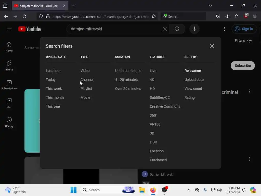
Task: Choose 4 - 20 minutes duration
Action: (x=126, y=80)
